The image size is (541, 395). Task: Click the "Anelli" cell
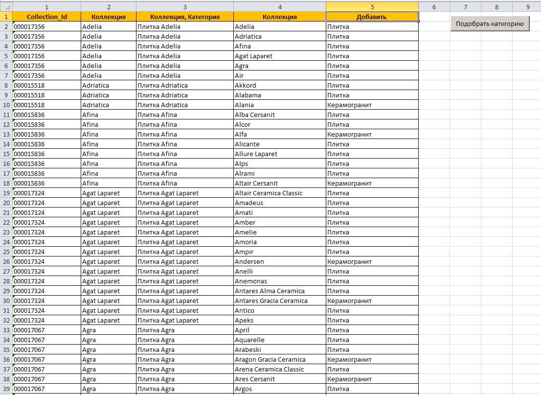tap(280, 271)
